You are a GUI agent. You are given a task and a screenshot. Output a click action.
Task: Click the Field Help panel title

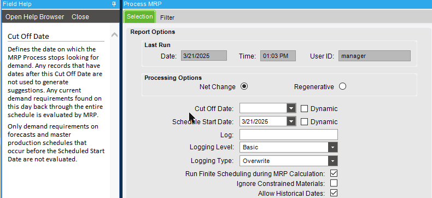click(x=17, y=4)
